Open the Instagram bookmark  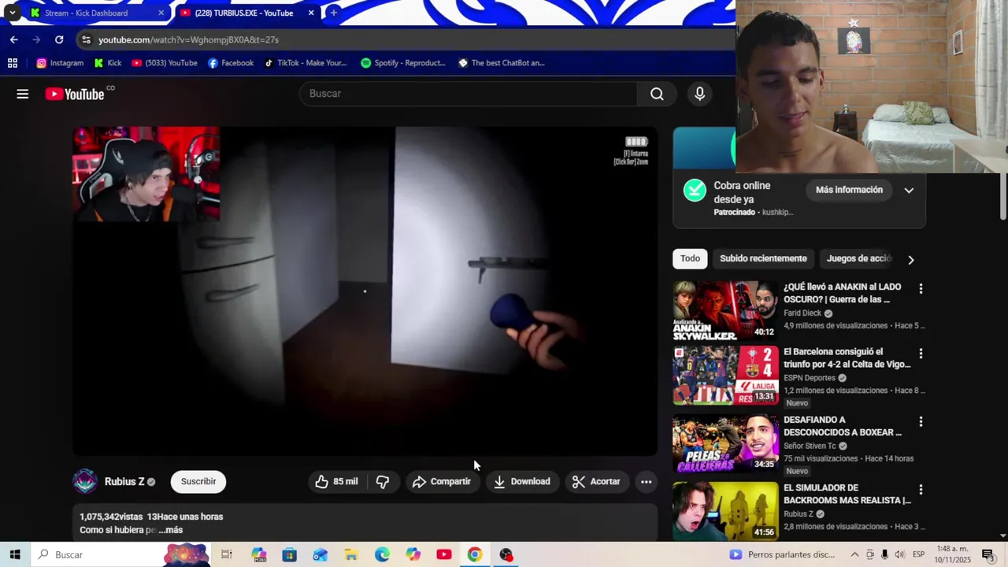pos(60,63)
